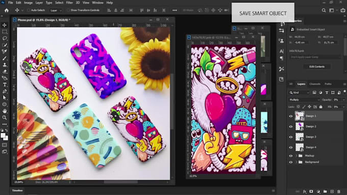Viewport: 347px width, 195px height.
Task: Open the Image menu
Action: click(x=29, y=3)
